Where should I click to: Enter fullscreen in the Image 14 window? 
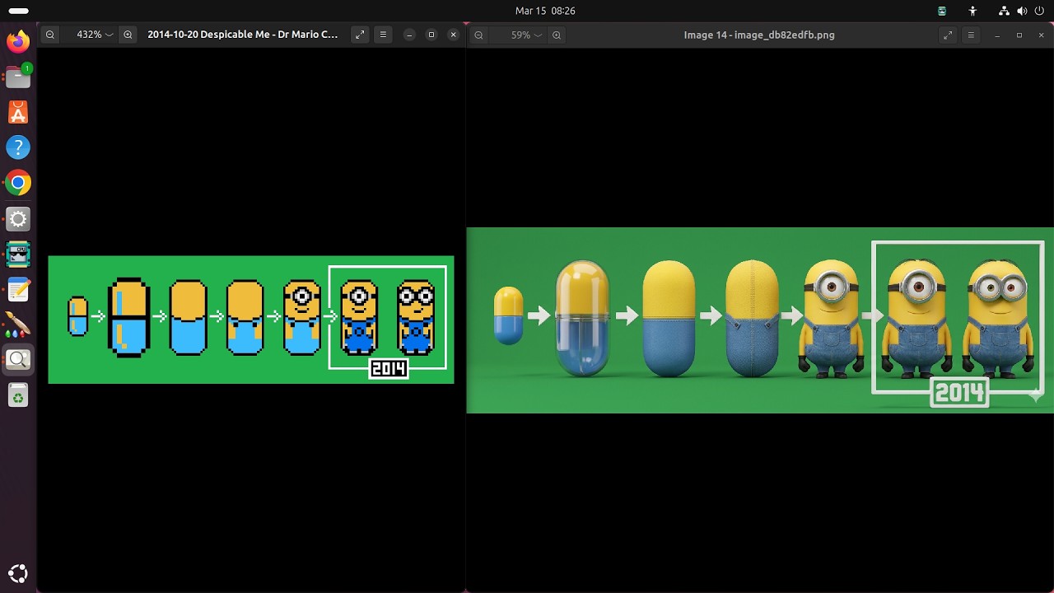(948, 35)
